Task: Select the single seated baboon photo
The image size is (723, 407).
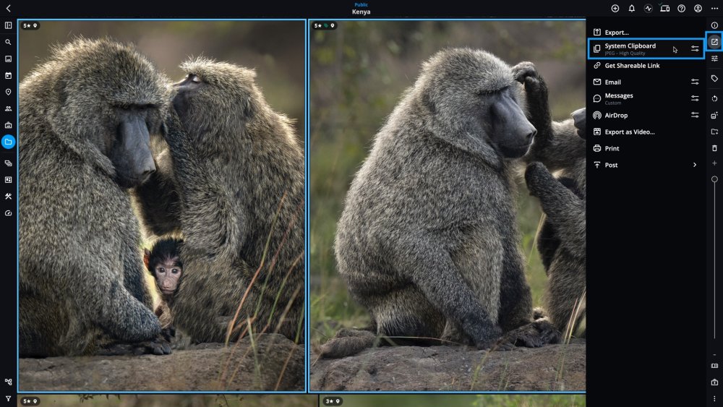Action: coord(448,206)
